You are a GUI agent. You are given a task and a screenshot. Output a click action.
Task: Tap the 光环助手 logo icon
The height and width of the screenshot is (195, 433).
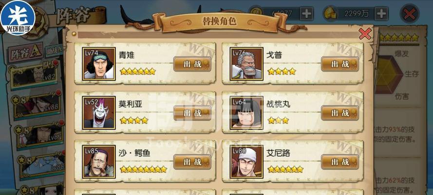pyautogui.click(x=18, y=18)
